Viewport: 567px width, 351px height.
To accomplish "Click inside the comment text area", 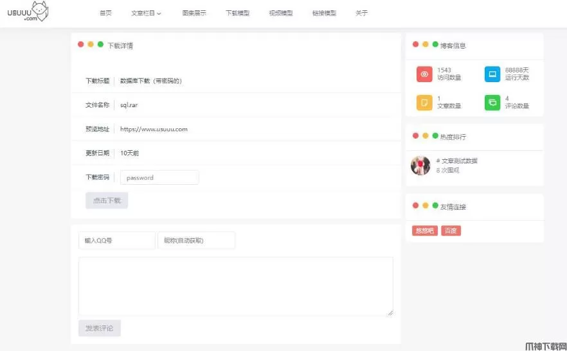I will (x=236, y=287).
